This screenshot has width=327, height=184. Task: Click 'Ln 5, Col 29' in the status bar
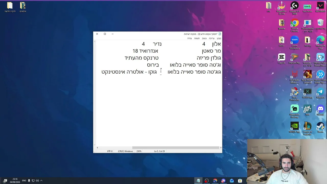[159, 151]
